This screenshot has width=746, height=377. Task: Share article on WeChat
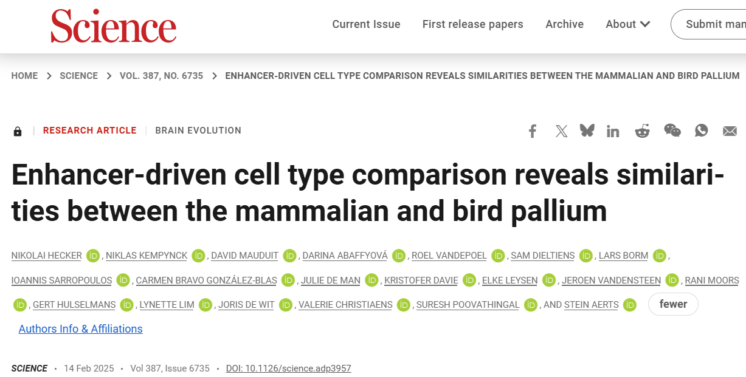point(672,131)
